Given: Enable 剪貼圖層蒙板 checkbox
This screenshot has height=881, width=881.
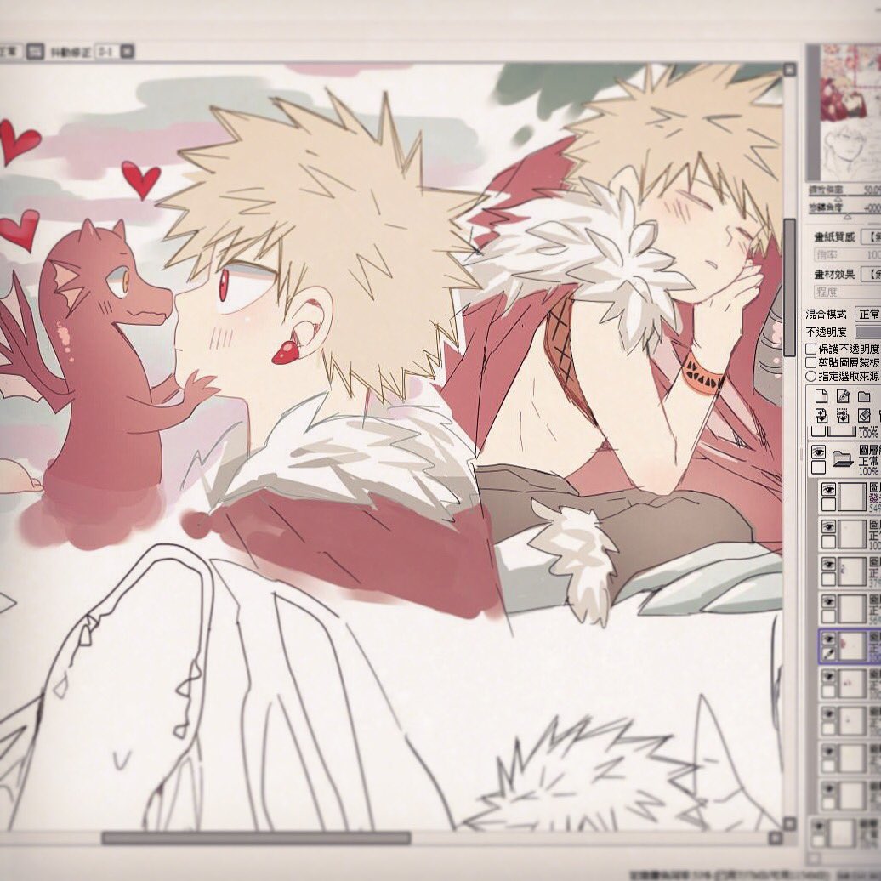Looking at the screenshot, I should coord(810,363).
